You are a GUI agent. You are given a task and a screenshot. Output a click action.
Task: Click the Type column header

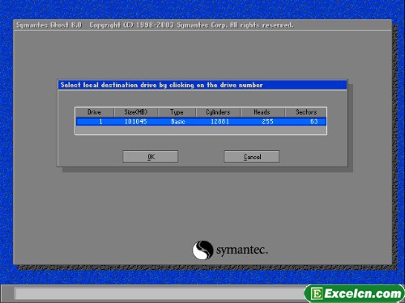pos(177,112)
